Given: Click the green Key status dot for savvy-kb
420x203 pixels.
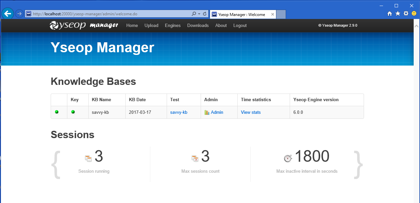Looking at the screenshot, I should point(73,112).
